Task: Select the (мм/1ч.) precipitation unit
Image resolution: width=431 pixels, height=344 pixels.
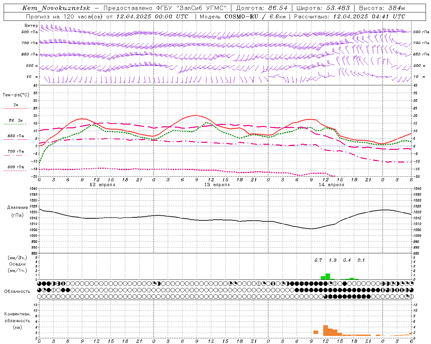Action: click(18, 270)
